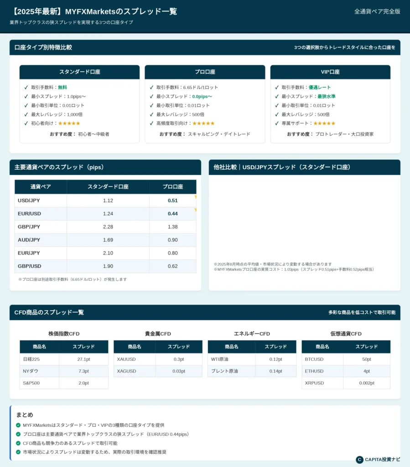The width and height of the screenshot is (410, 467).
Task: Click the checkmark beside VIP口座 最小取引単位
Action: 277,105
